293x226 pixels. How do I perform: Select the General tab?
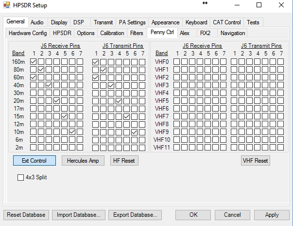pyautogui.click(x=16, y=21)
